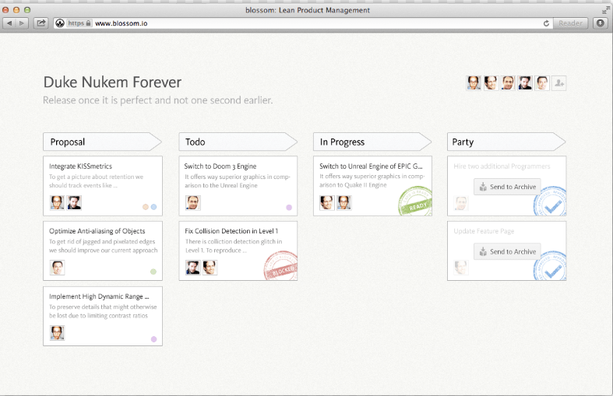The height and width of the screenshot is (396, 613).
Task: Click the page reload icon in address bar
Action: [x=546, y=23]
